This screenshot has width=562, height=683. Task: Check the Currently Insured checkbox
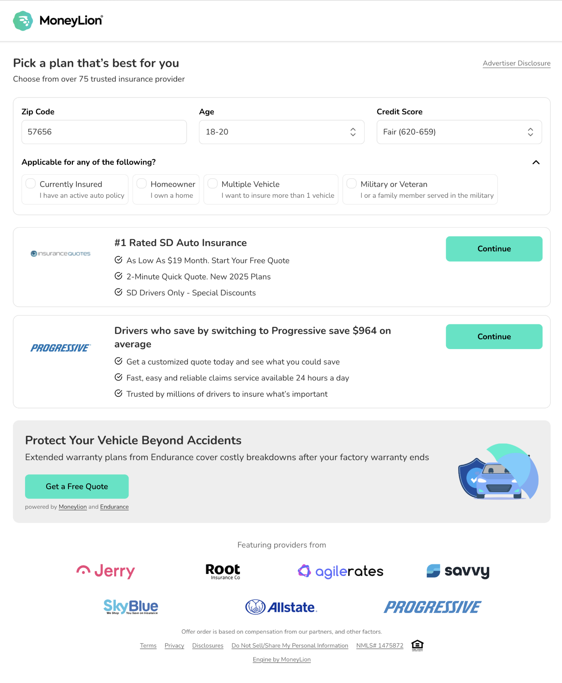click(x=31, y=183)
